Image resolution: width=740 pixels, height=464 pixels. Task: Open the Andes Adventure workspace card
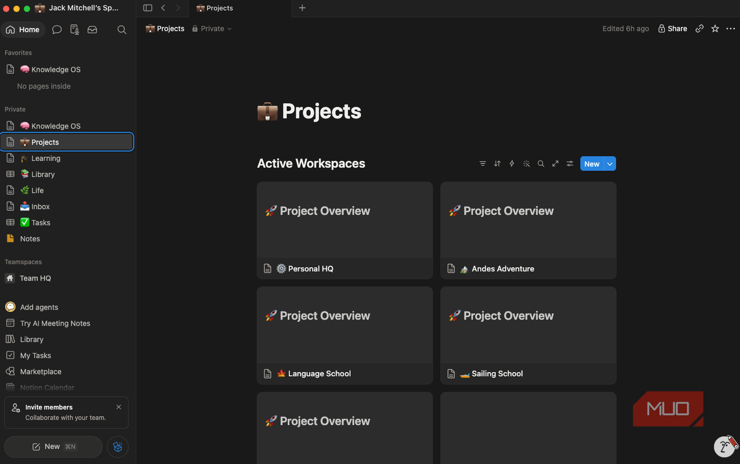[x=528, y=230]
